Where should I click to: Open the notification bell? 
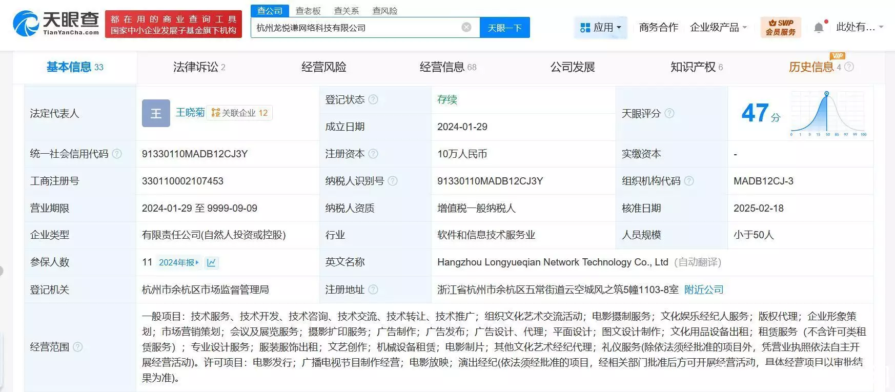819,27
